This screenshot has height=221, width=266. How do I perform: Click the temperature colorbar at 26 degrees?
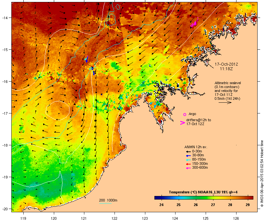click(196, 198)
